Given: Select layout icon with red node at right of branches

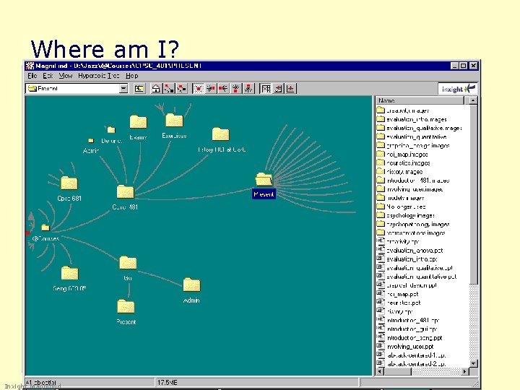Looking at the screenshot, I should (211, 89).
